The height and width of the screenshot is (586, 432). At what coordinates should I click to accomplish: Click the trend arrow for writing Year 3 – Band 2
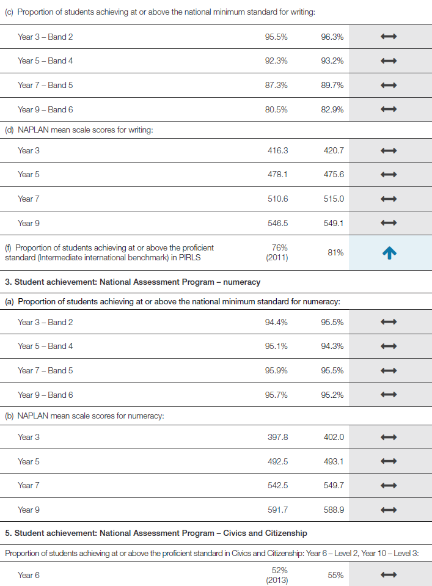click(389, 37)
